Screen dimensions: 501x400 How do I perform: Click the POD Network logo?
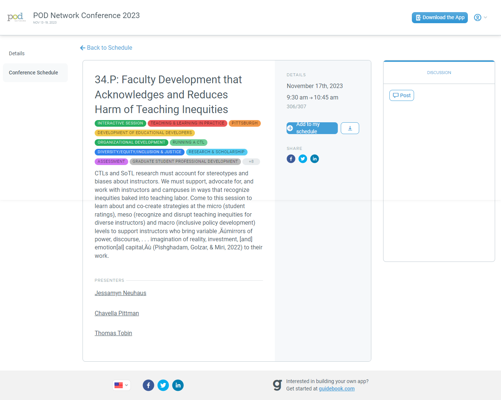click(x=16, y=17)
